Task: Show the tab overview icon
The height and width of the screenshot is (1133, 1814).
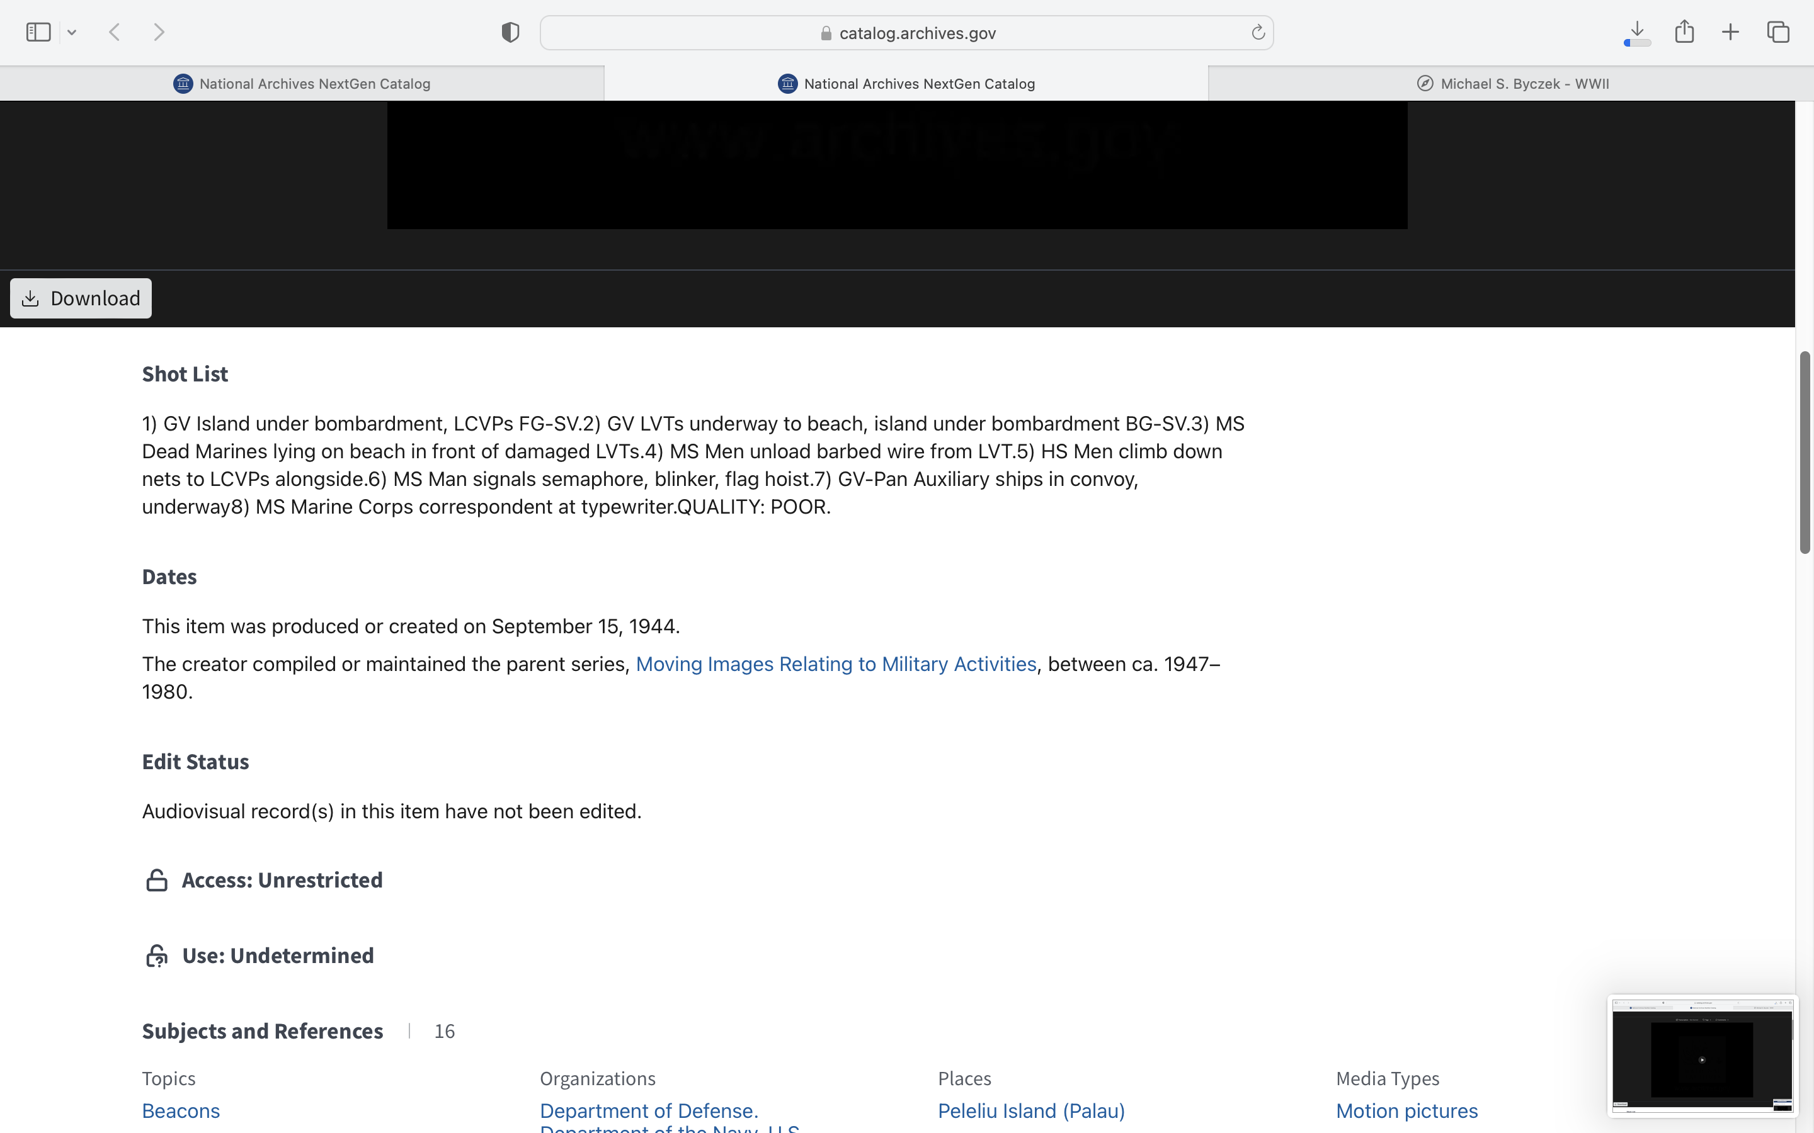Action: (x=1778, y=32)
